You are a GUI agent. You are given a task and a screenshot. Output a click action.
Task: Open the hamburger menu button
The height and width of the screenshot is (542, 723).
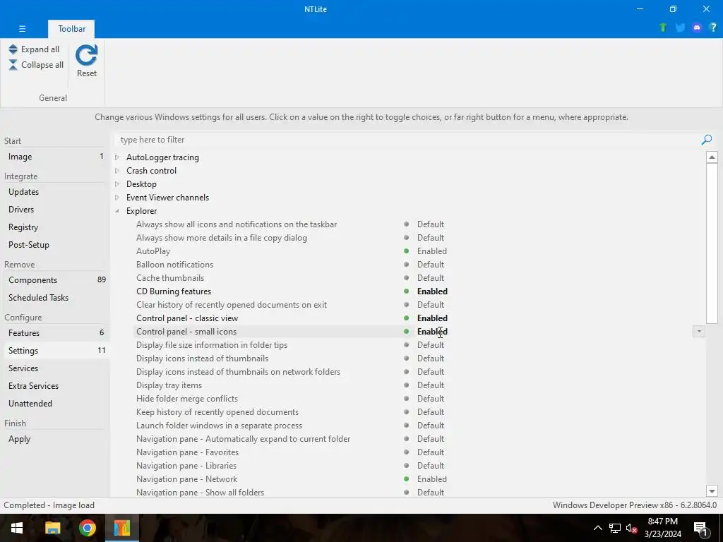point(22,28)
